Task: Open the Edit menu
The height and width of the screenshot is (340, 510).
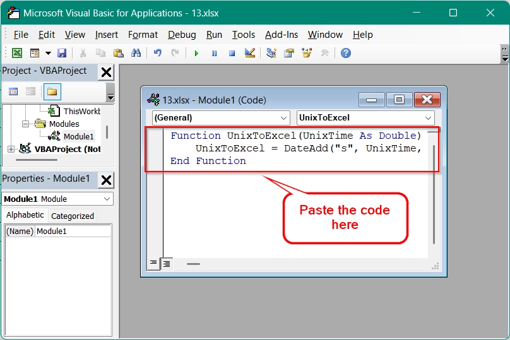Action: [x=47, y=35]
